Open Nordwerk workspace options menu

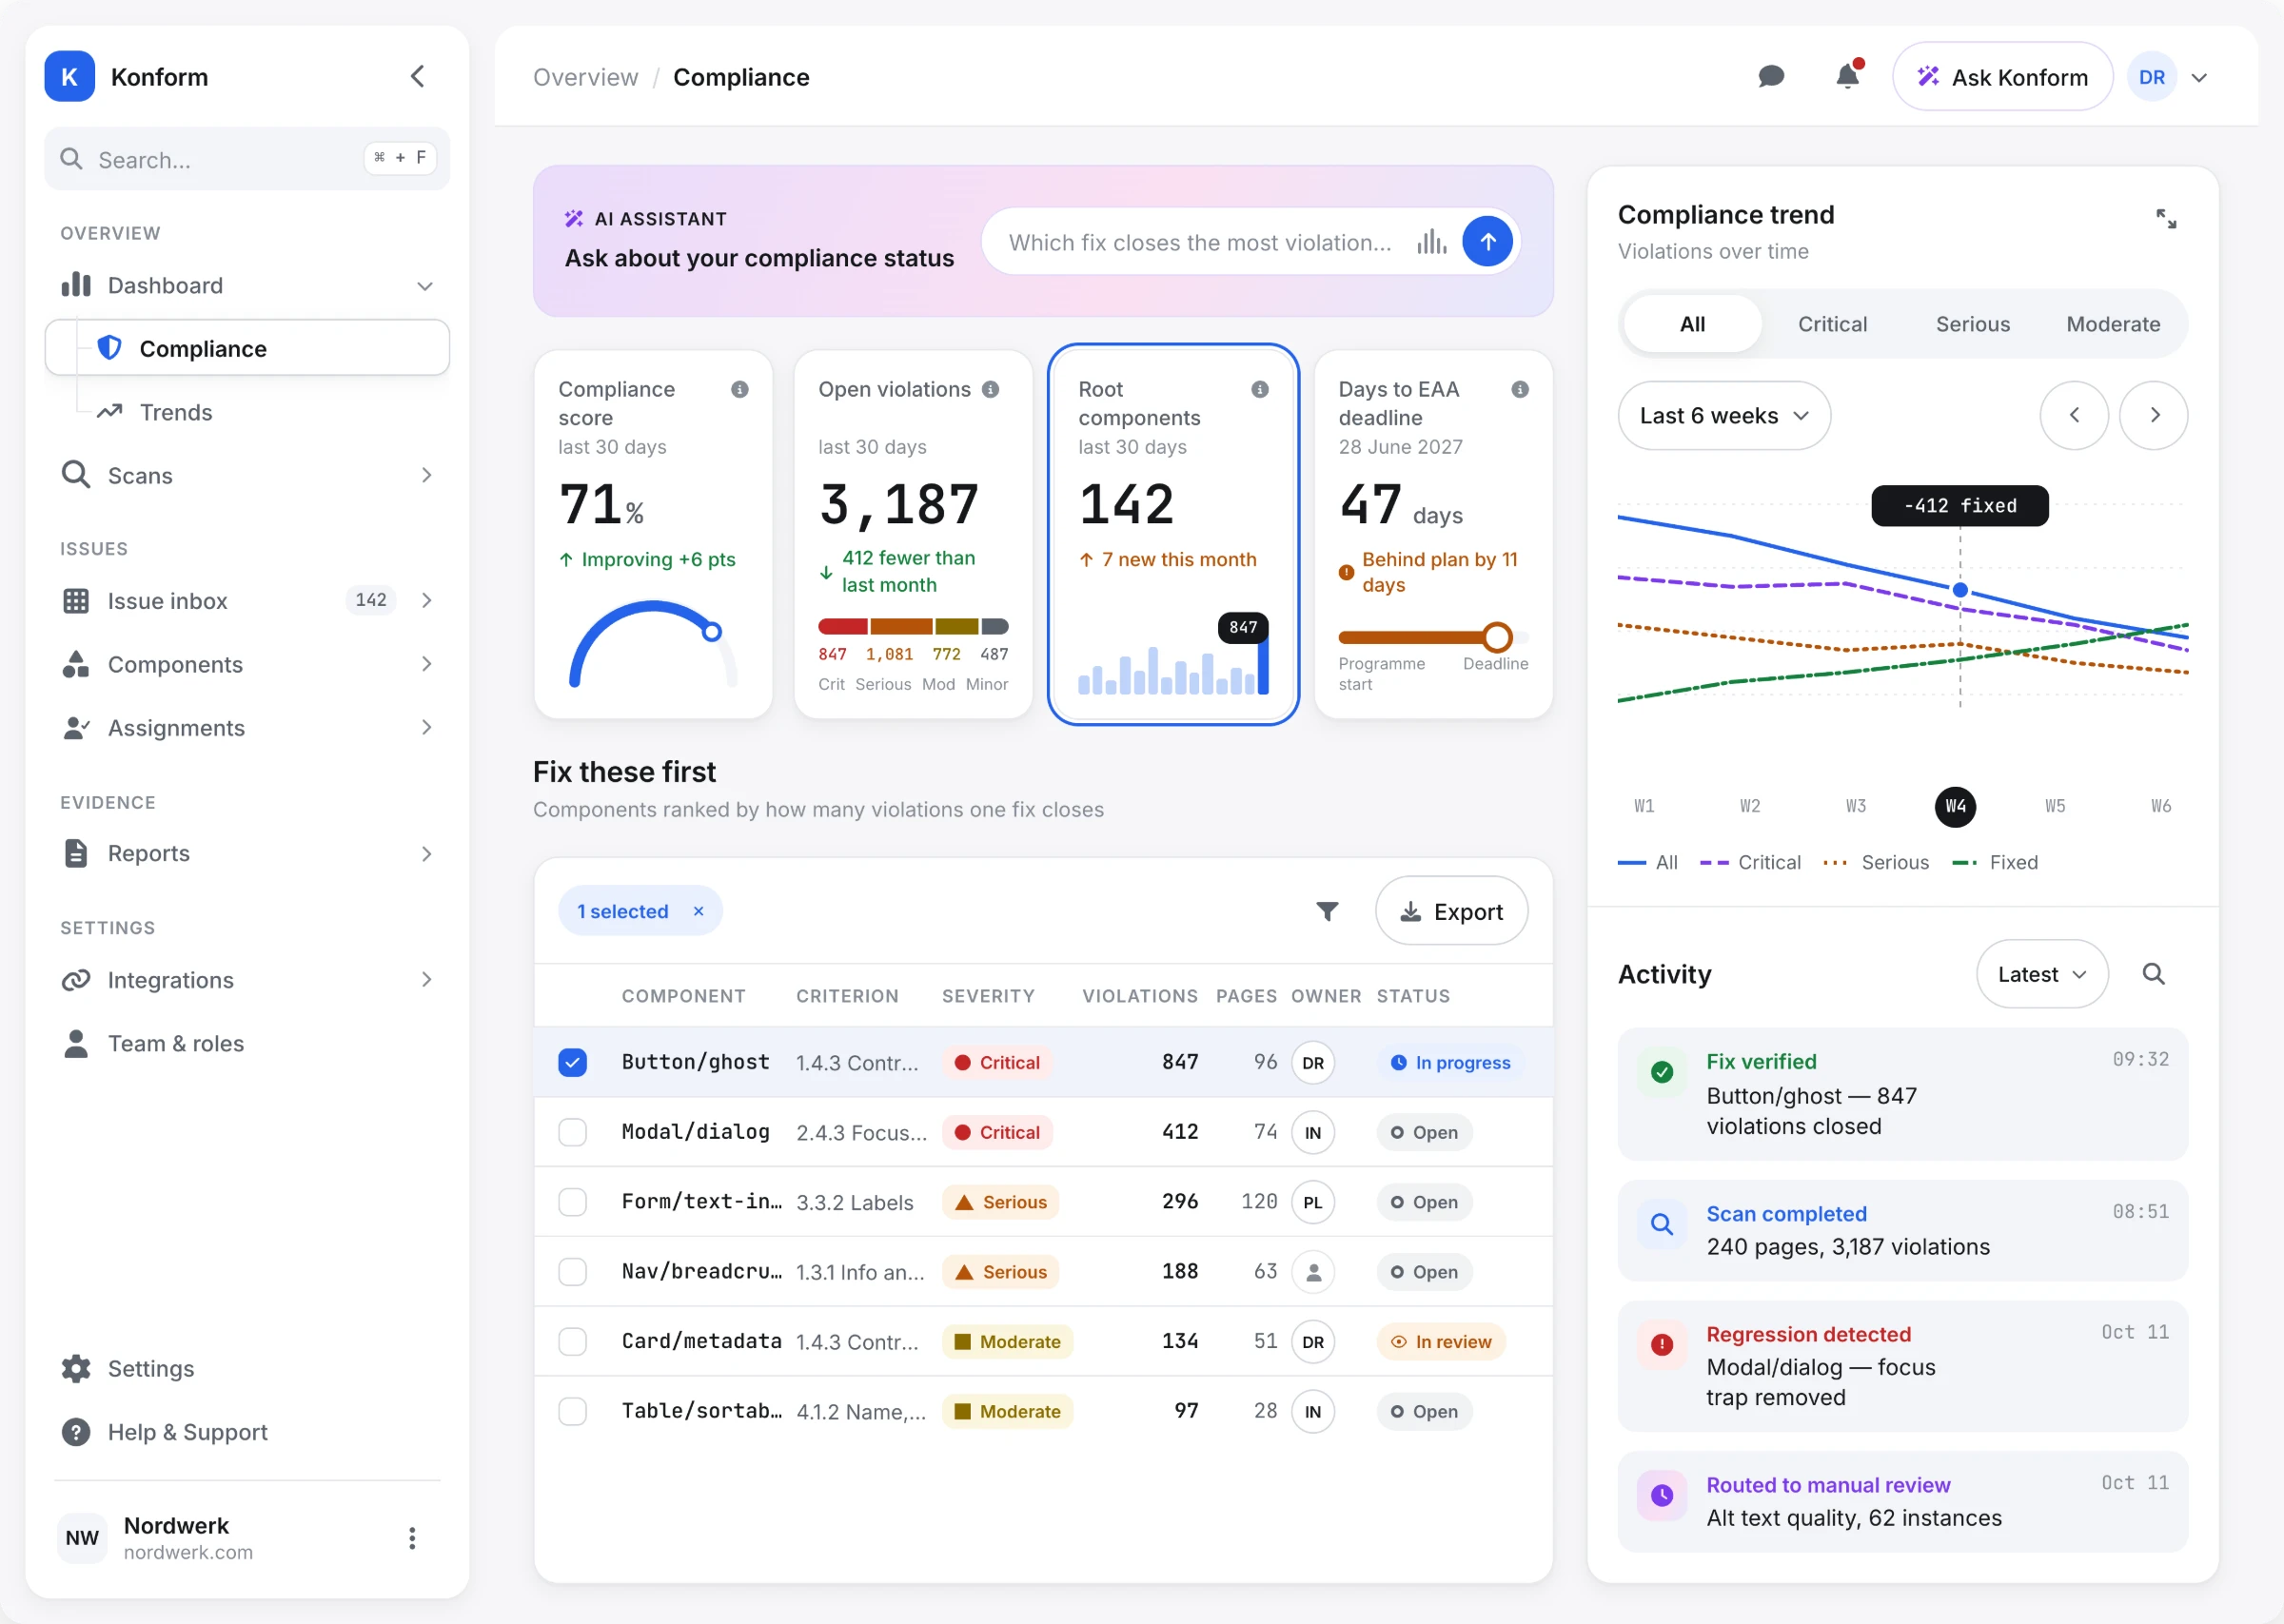click(x=412, y=1537)
